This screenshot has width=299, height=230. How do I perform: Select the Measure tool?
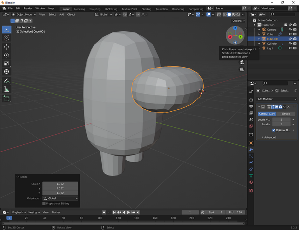coord(7,89)
